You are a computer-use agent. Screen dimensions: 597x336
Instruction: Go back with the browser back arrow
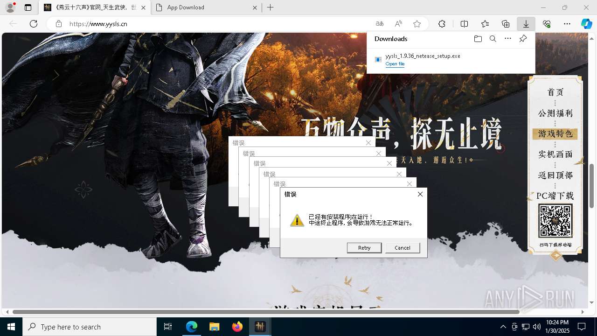[x=13, y=24]
